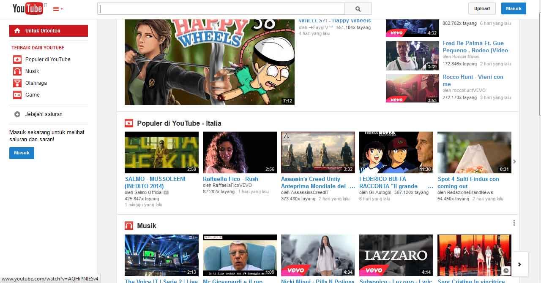Image resolution: width=541 pixels, height=283 pixels.
Task: Open Fred De Palma Rodeo video title
Action: pyautogui.click(x=475, y=46)
